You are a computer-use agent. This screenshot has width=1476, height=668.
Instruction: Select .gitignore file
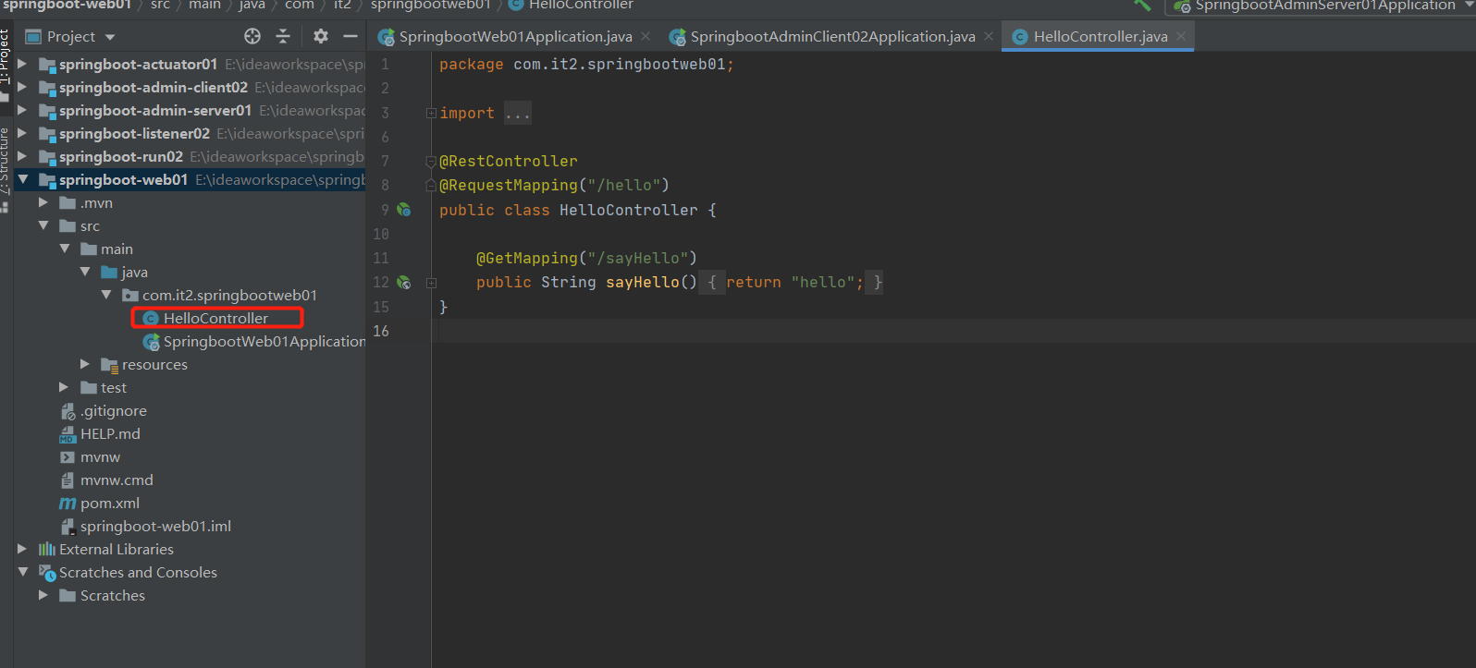tap(113, 410)
